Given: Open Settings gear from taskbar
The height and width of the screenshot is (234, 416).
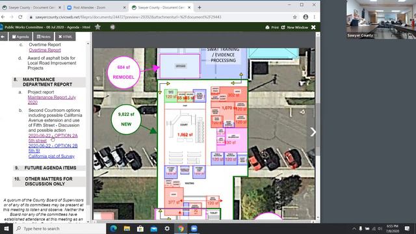Looking at the screenshot, I should point(167,229).
